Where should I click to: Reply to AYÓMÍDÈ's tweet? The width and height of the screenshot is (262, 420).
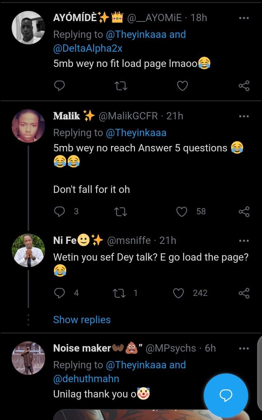(x=59, y=86)
